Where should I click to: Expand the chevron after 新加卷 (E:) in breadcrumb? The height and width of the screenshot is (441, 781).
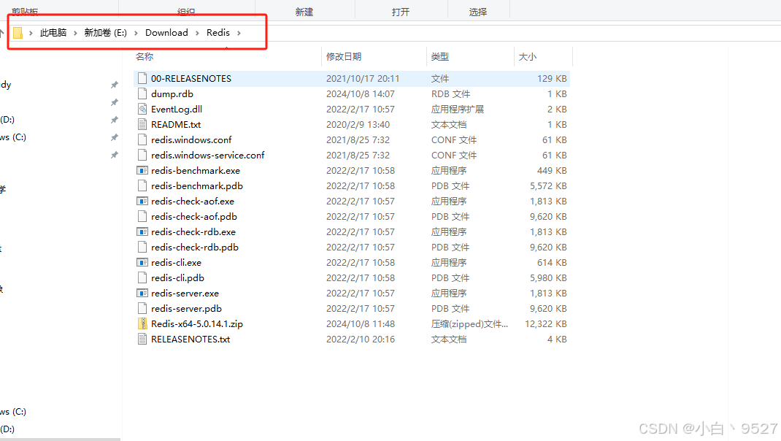[x=136, y=33]
